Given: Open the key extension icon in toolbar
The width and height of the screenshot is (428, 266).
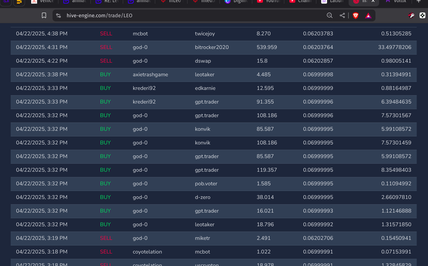Looking at the screenshot, I should click(x=411, y=16).
